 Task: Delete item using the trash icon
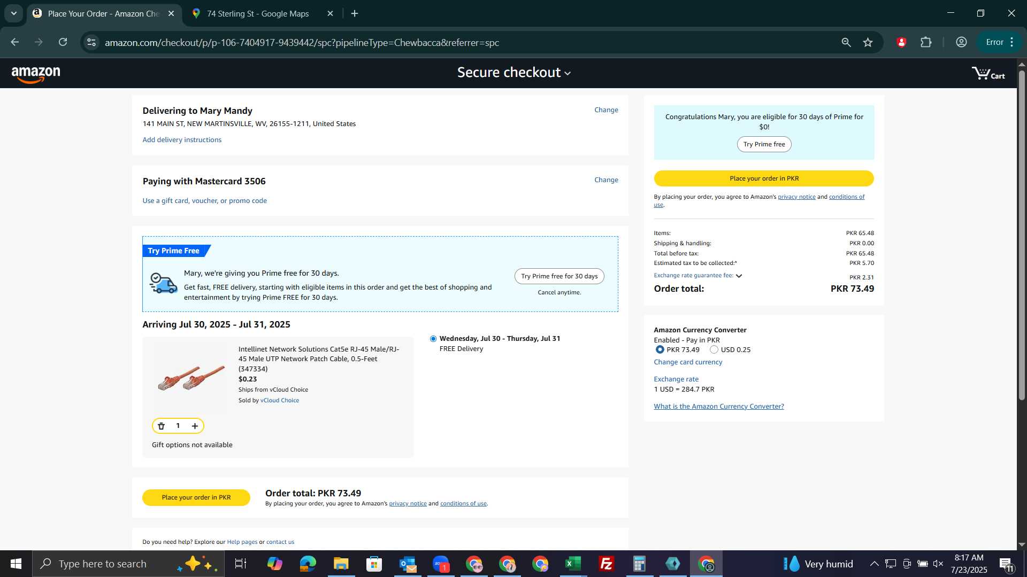[x=161, y=426]
